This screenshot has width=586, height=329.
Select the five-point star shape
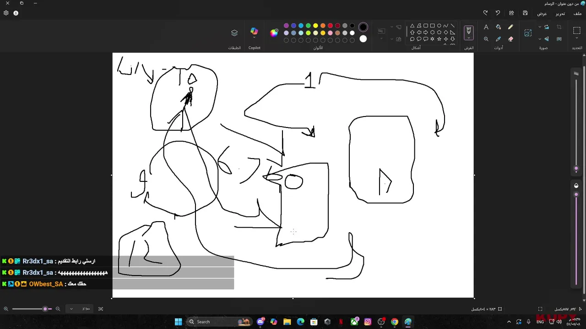click(439, 39)
